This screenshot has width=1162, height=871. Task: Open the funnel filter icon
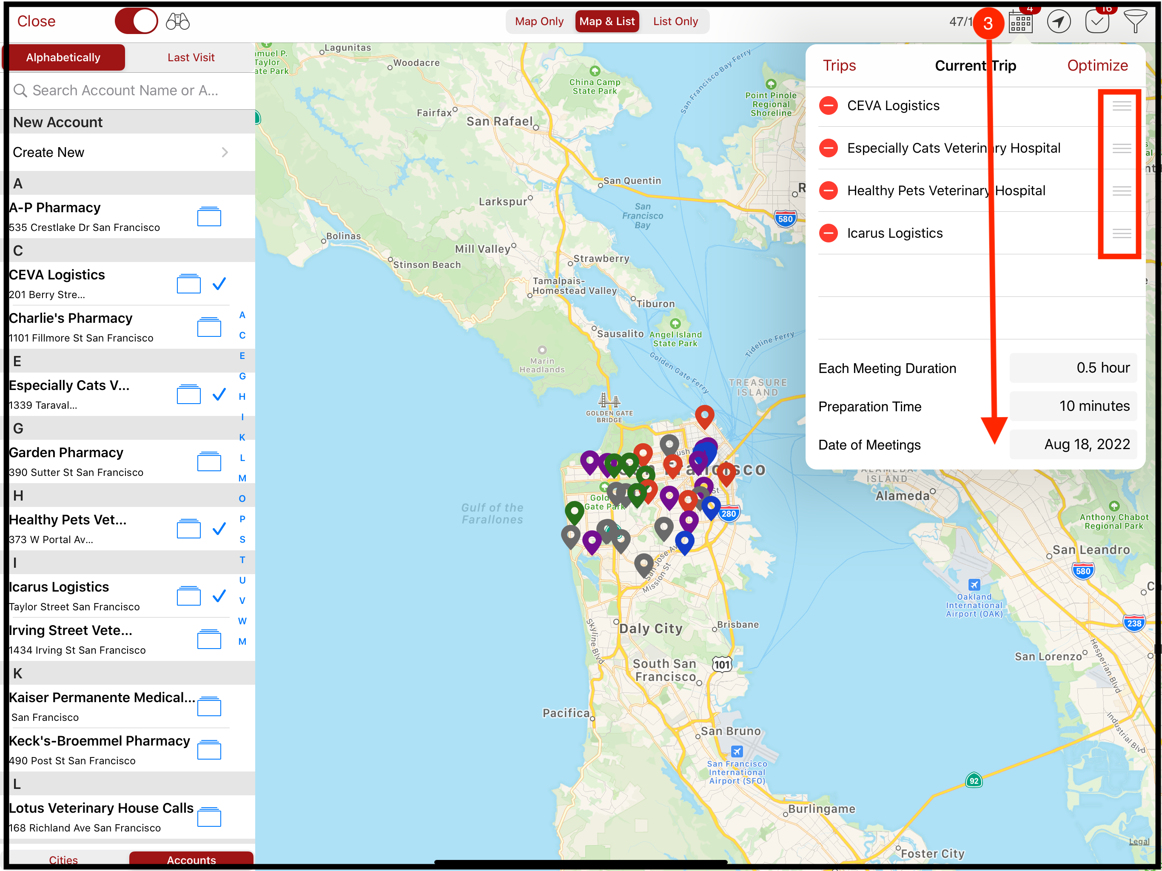coord(1135,22)
